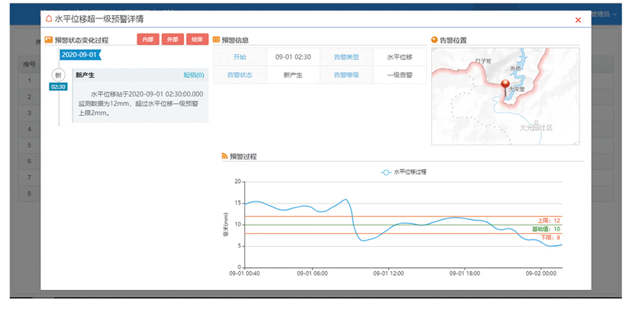Viewport: 627px width, 324px height.
Task: Click the 大光园社区 label on map
Action: tap(536, 128)
